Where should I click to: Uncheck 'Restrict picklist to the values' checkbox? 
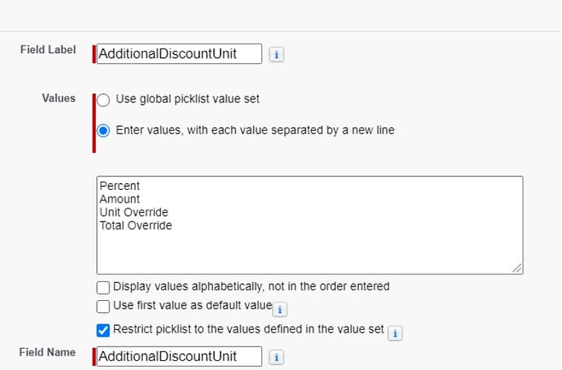[x=104, y=330]
